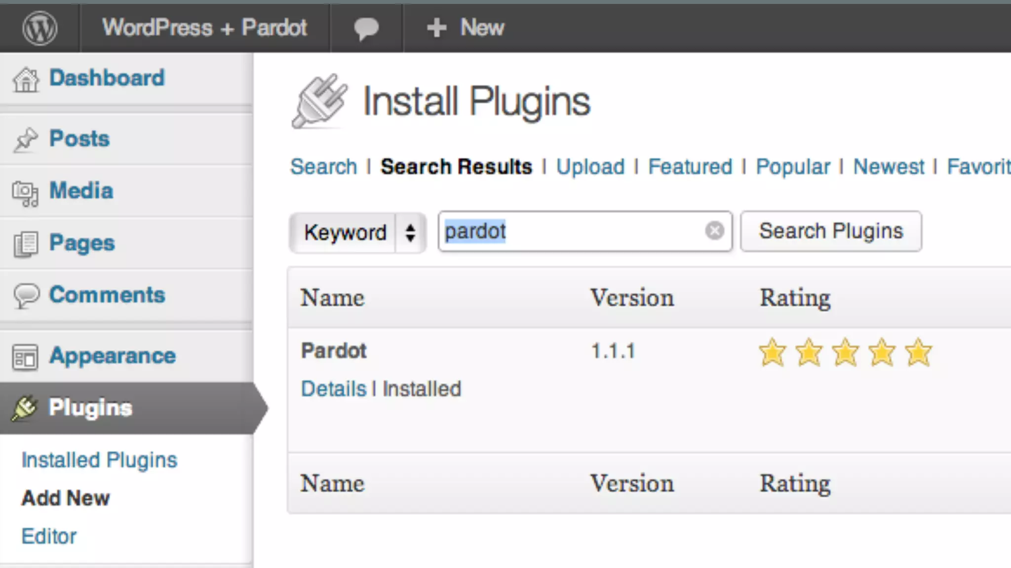Open the Keyword search type dropdown
This screenshot has width=1011, height=568.
(x=357, y=232)
